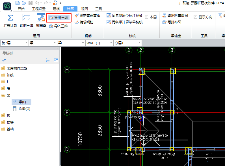This screenshot has height=166, width=225.
Task: Select the 计算 ribbon tab
Action: 70,9
